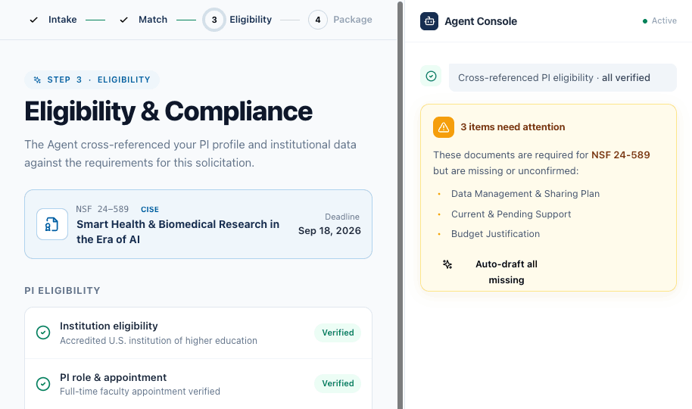Click the sparkle icon in Step 3 badge
Image resolution: width=692 pixels, height=409 pixels.
pos(38,80)
